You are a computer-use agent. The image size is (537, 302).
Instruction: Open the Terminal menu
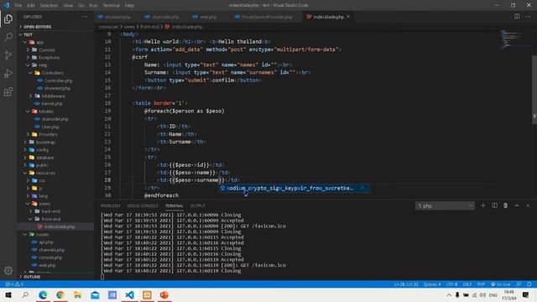point(111,6)
